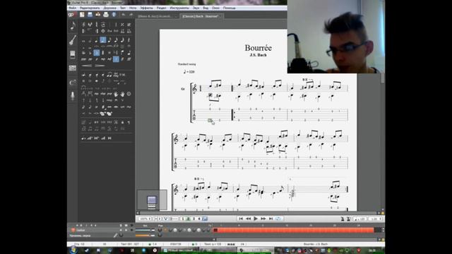Click the circle icon beside hand icons

click(129, 94)
